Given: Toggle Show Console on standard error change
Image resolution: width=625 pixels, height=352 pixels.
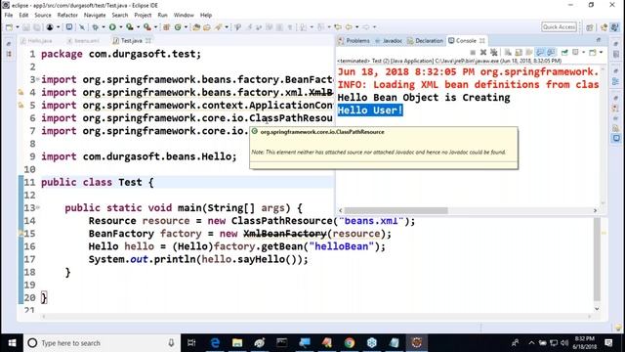Looking at the screenshot, I should (x=551, y=52).
